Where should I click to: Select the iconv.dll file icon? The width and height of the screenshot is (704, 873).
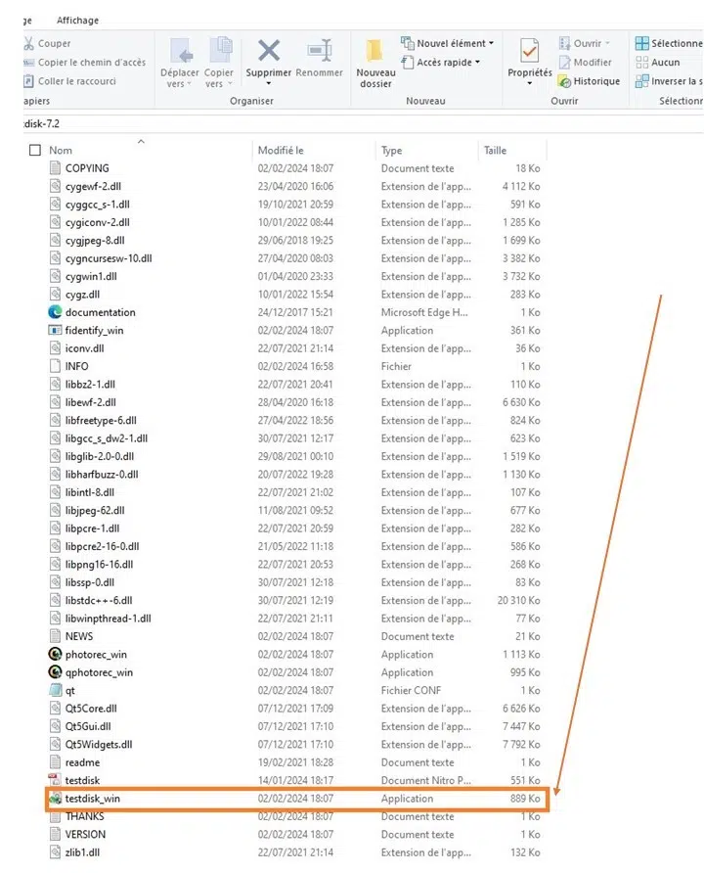coord(55,348)
